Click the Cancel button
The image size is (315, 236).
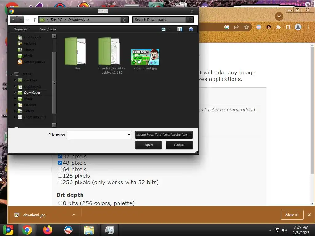coord(179,145)
